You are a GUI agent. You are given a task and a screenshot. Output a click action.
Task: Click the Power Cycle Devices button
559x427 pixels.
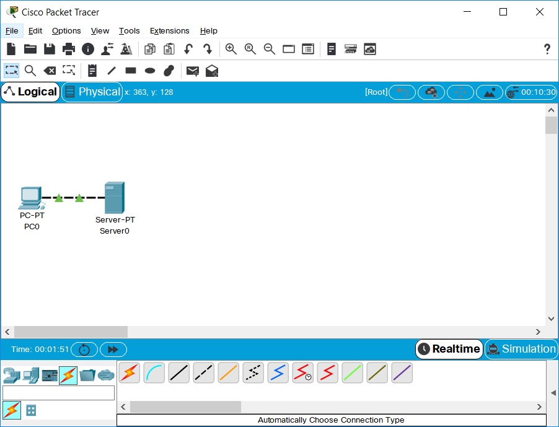(84, 350)
